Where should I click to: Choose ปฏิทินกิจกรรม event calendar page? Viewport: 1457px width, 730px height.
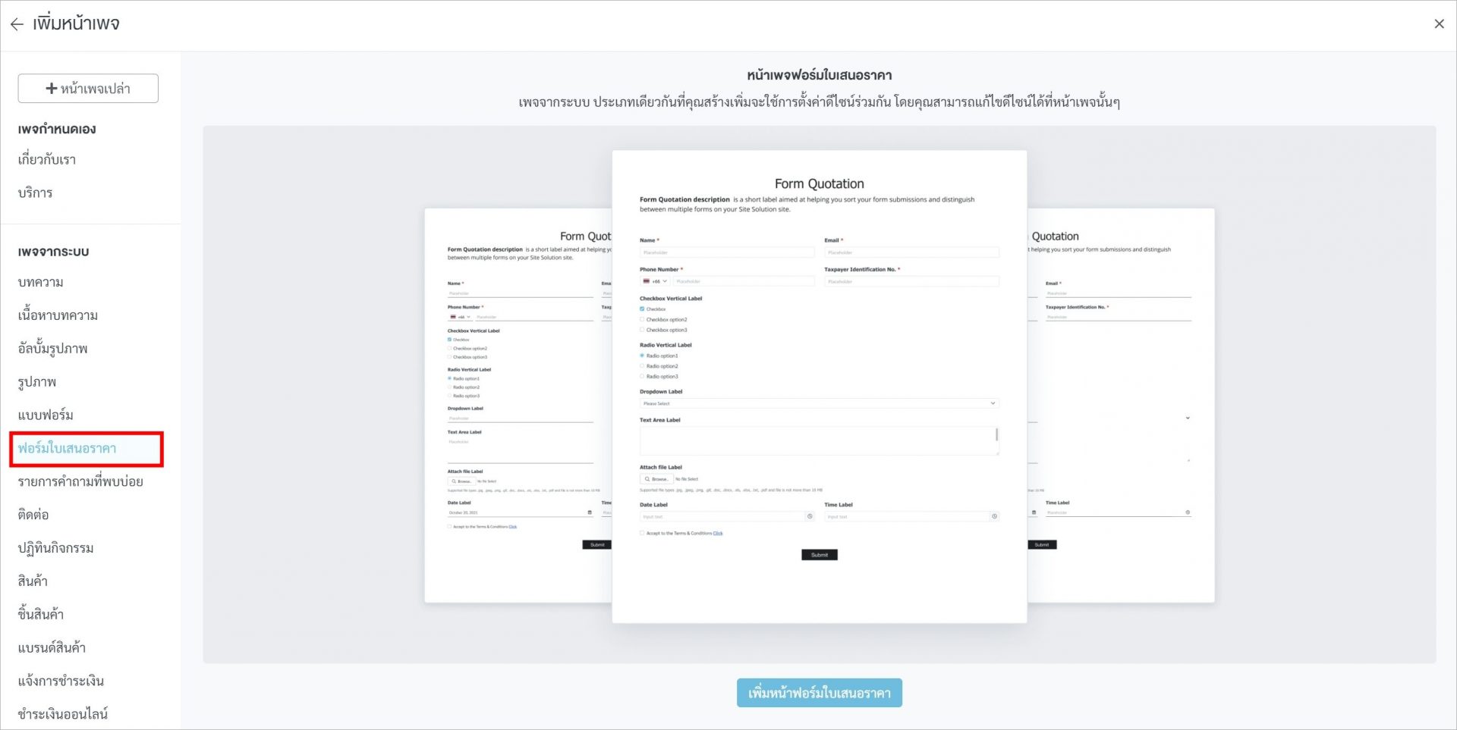(x=56, y=548)
